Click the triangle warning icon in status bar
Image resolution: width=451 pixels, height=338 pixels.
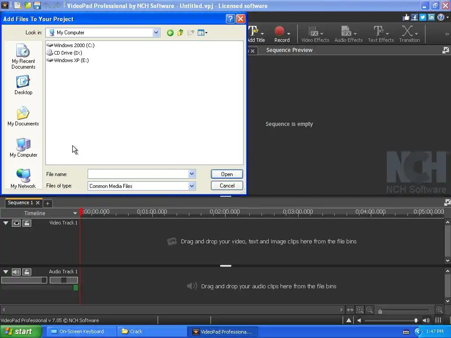pyautogui.click(x=349, y=320)
